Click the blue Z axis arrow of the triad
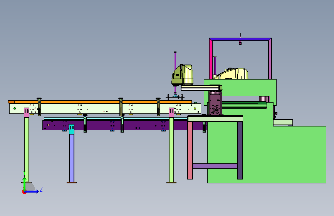The height and width of the screenshot is (216, 334). coord(32,191)
